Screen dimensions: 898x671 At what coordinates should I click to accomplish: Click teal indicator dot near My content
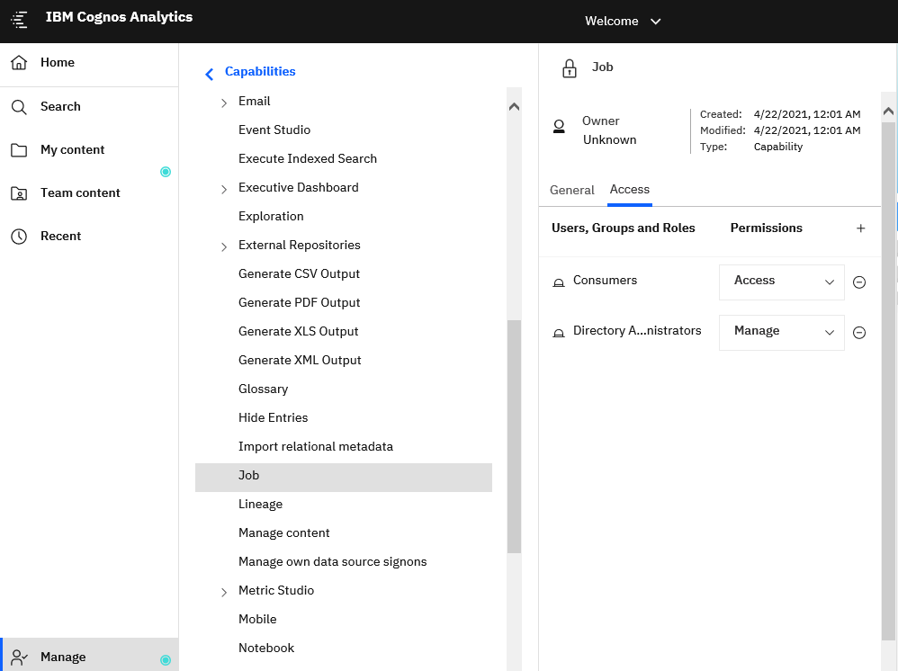click(x=166, y=172)
